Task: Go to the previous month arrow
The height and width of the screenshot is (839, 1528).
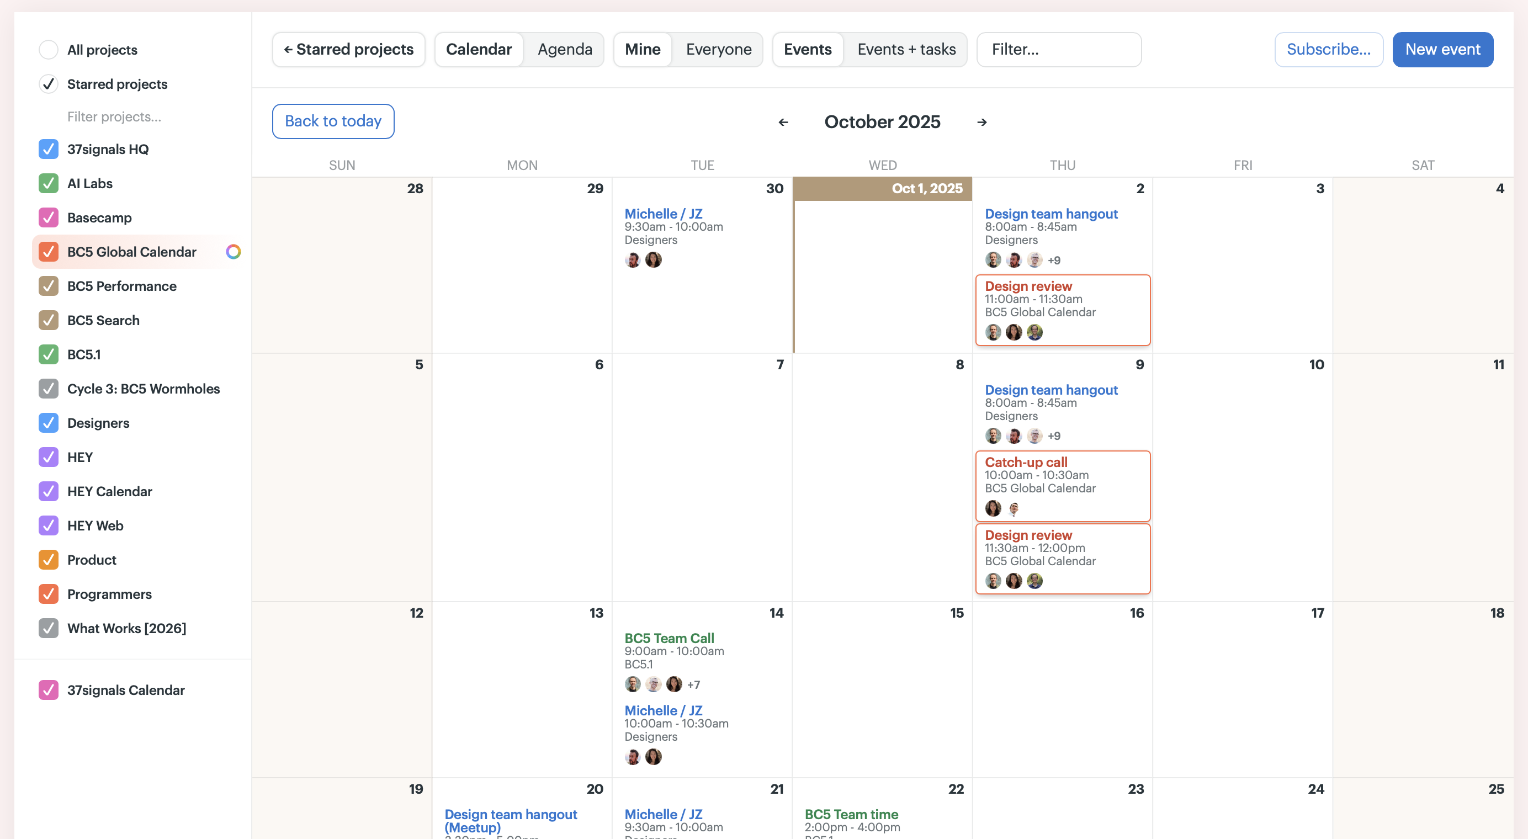Action: coord(783,122)
